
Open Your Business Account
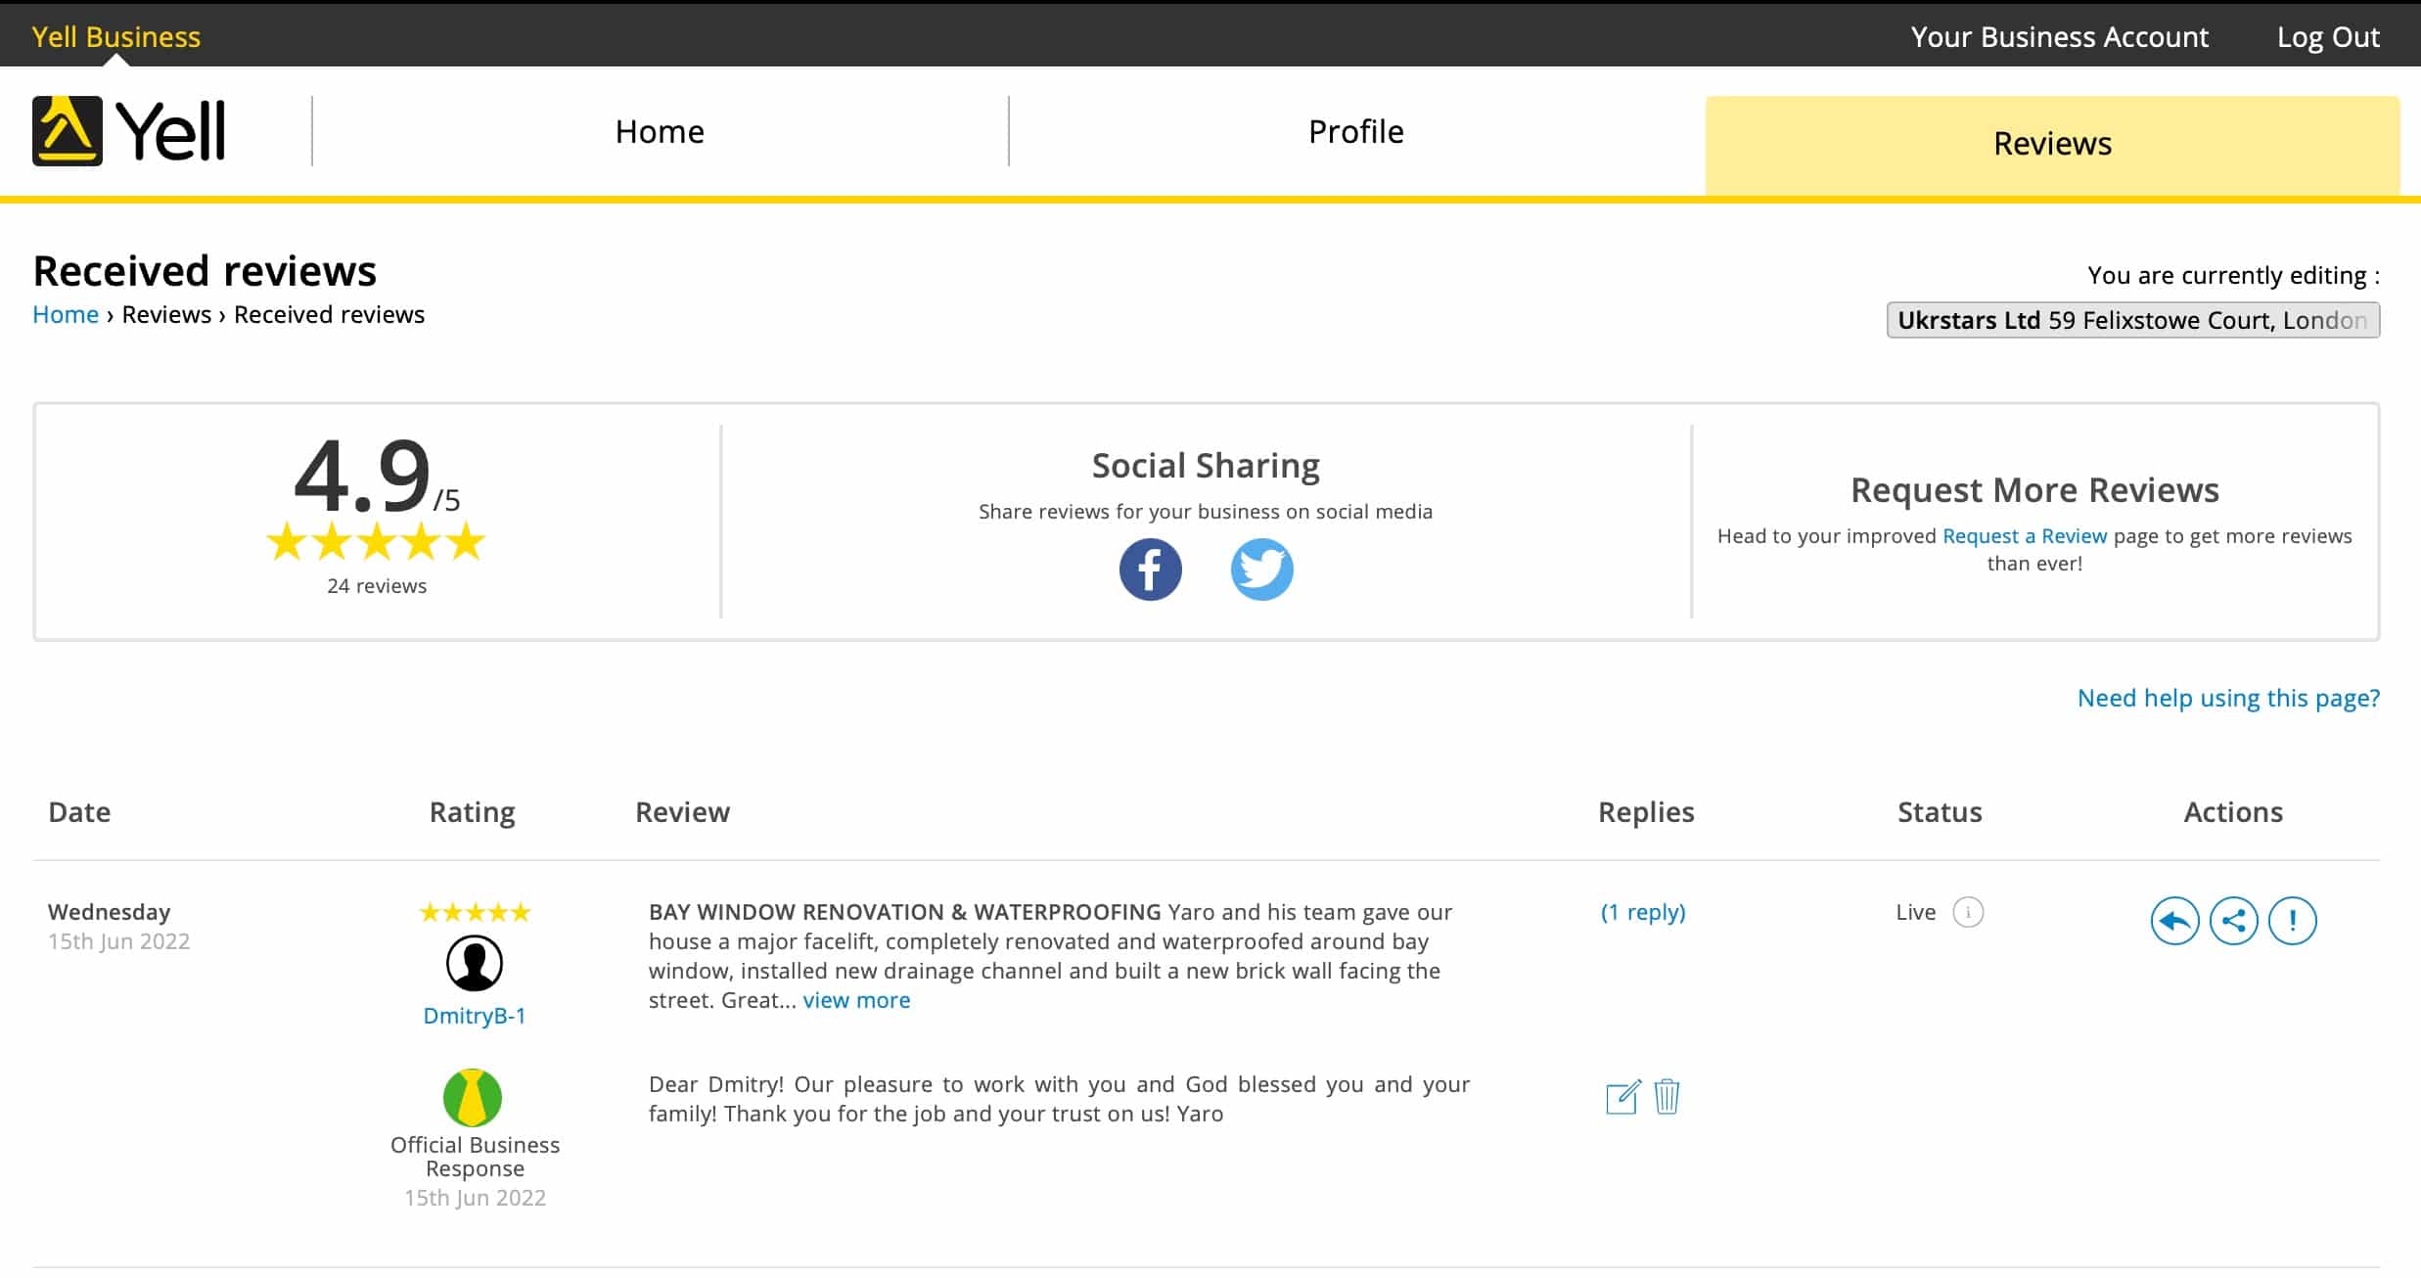[2059, 37]
